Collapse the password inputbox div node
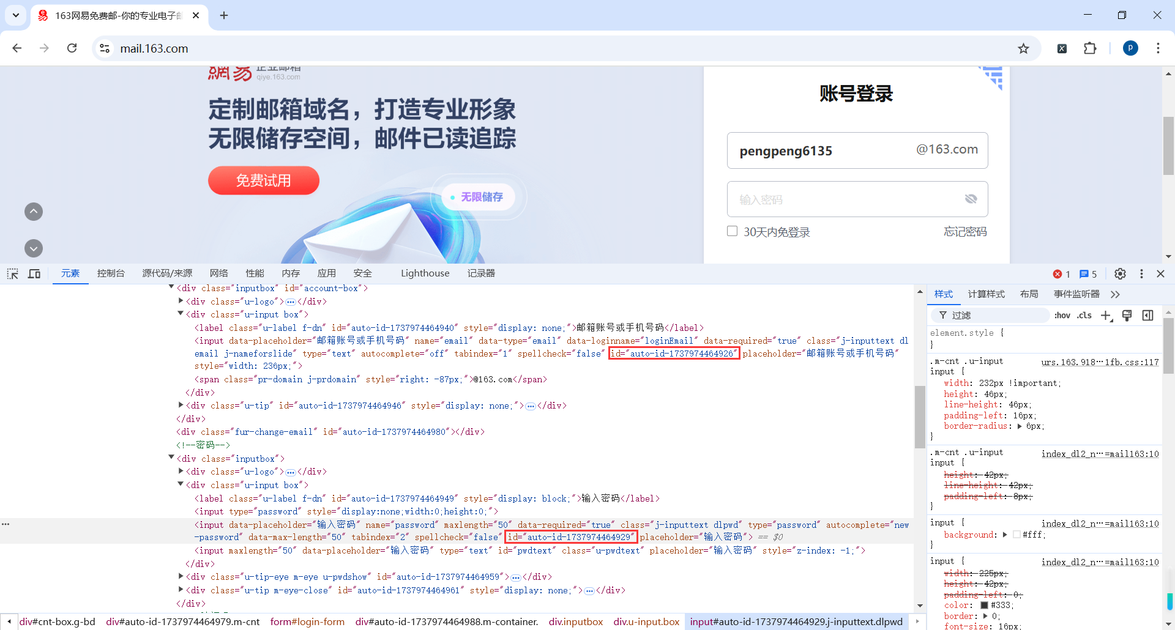1175x630 pixels. tap(171, 458)
